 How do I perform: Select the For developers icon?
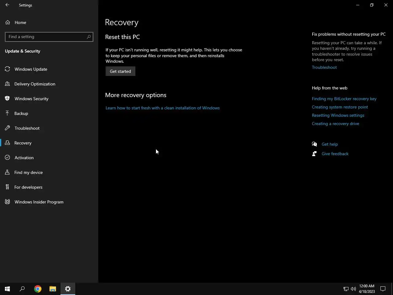pos(7,187)
